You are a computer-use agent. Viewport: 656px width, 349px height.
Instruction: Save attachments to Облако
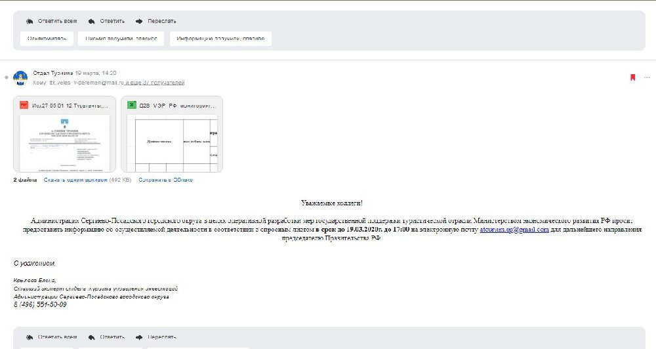coord(165,180)
